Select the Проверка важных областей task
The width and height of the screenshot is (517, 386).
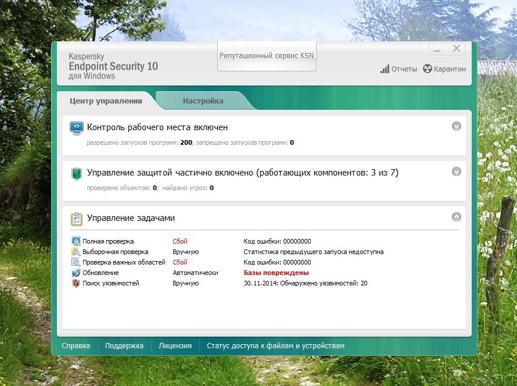coord(124,262)
